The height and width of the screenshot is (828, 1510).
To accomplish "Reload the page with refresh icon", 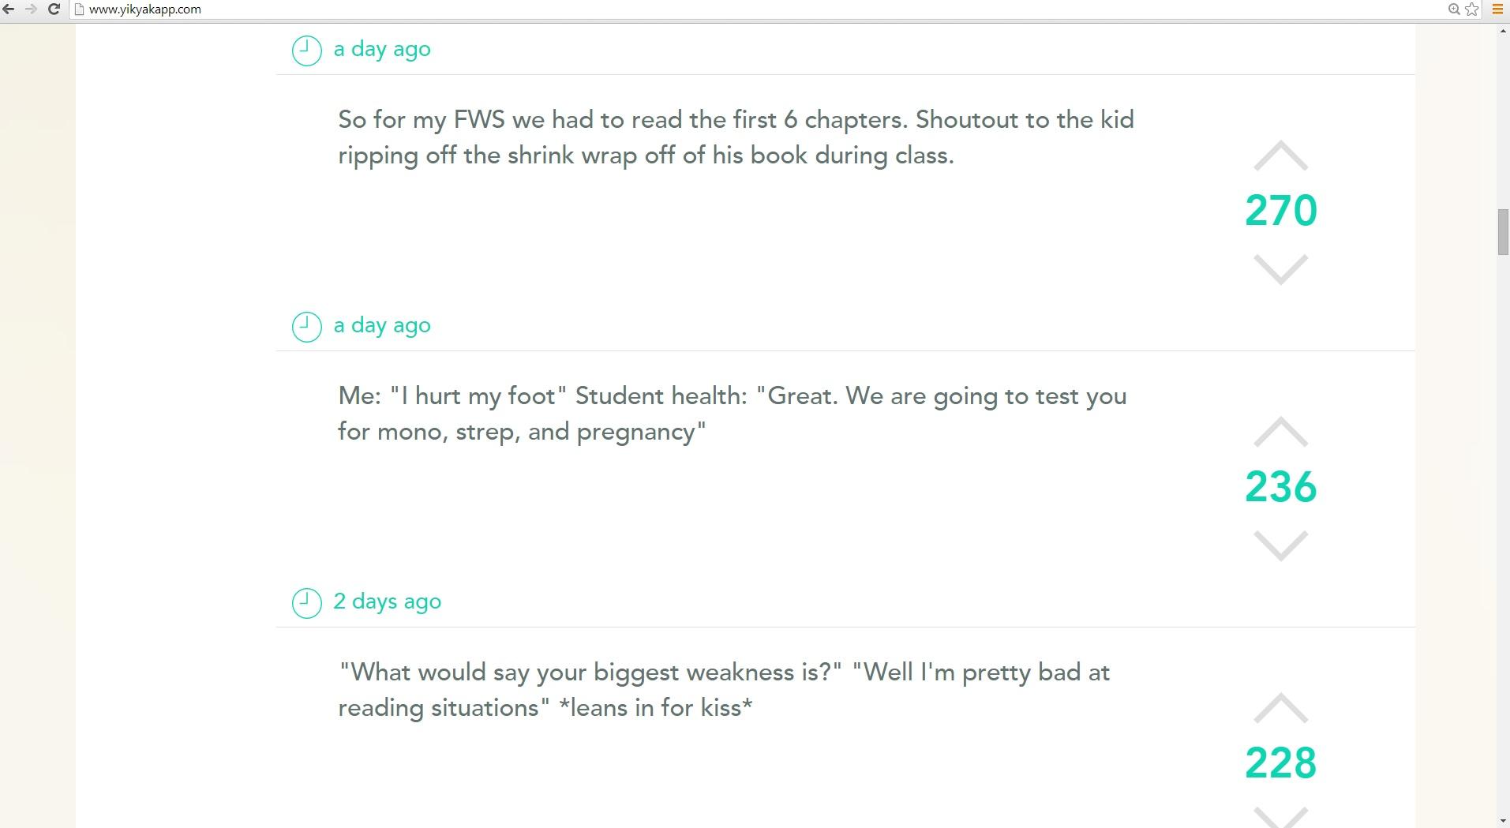I will [54, 9].
